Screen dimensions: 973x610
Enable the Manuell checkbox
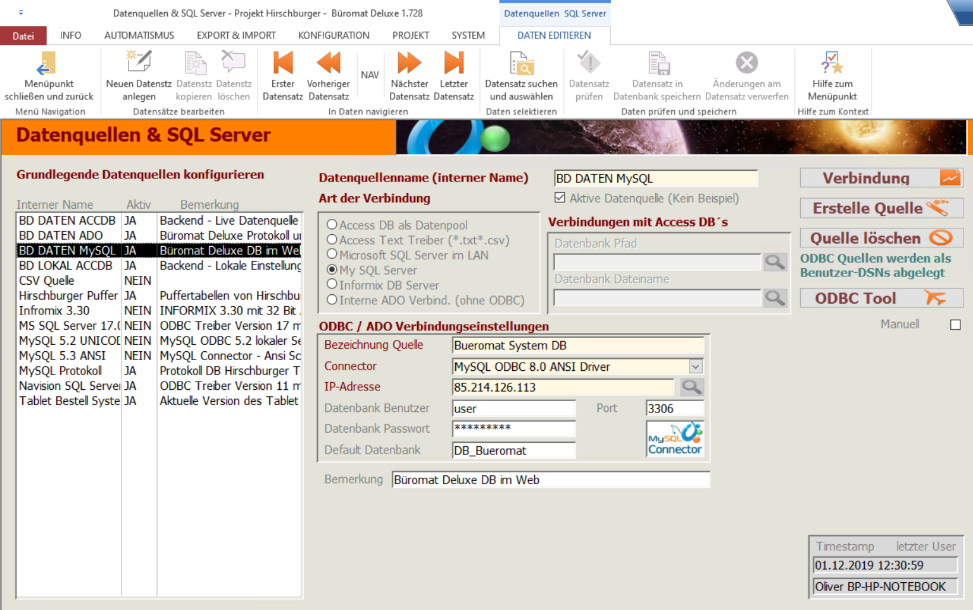click(x=955, y=325)
